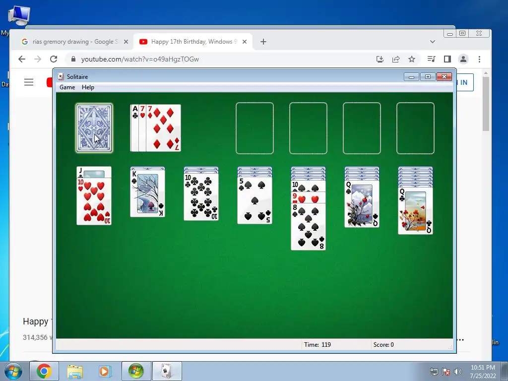Click the Score: 0 status text
The height and width of the screenshot is (381, 508).
pyautogui.click(x=383, y=345)
